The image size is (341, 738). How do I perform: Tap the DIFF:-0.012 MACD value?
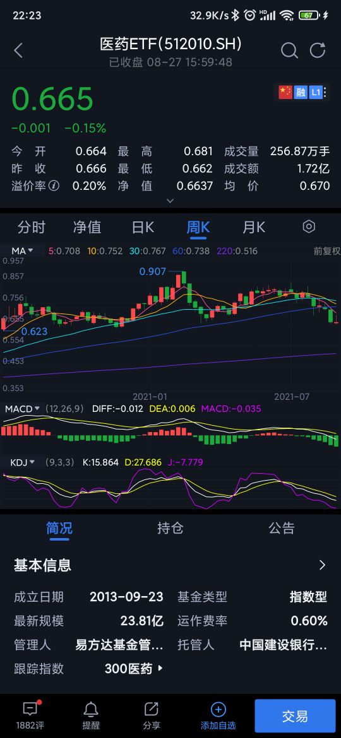point(117,409)
